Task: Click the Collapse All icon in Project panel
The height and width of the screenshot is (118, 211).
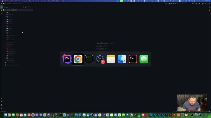Action: point(28,7)
